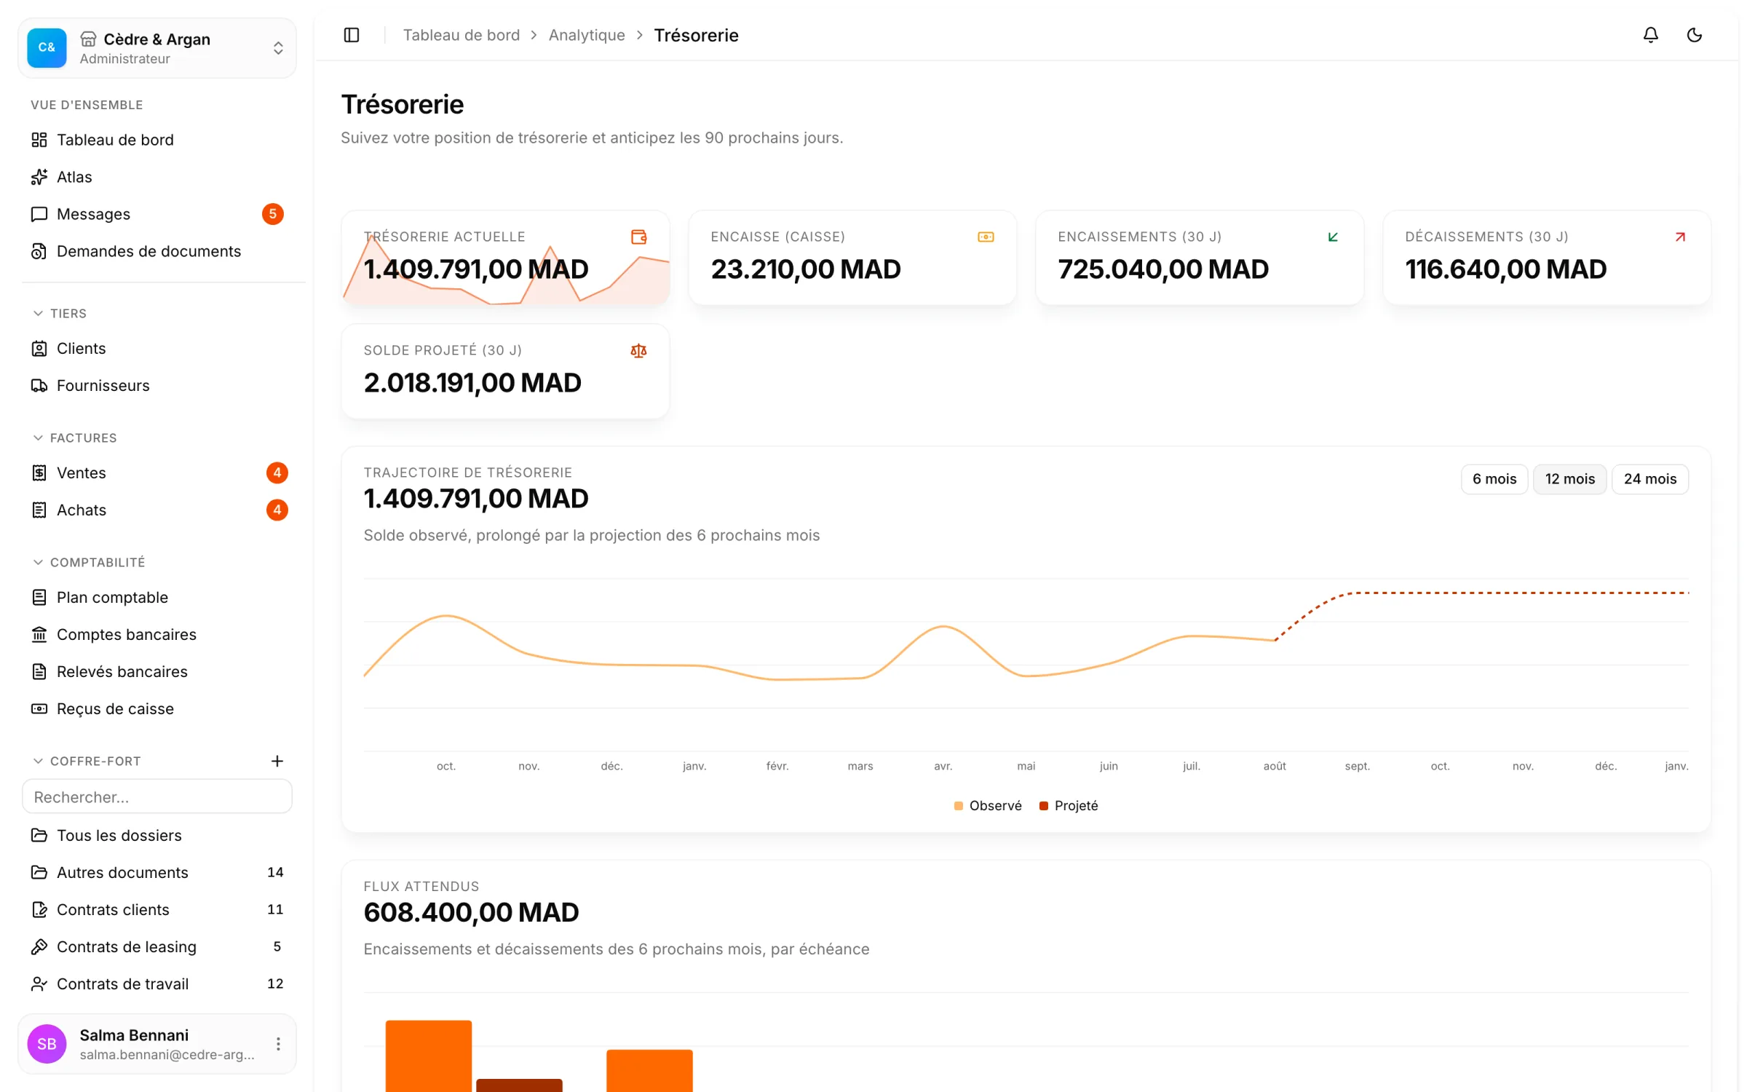Open Atlas assistant
This screenshot has height=1092, width=1747.
click(x=157, y=177)
